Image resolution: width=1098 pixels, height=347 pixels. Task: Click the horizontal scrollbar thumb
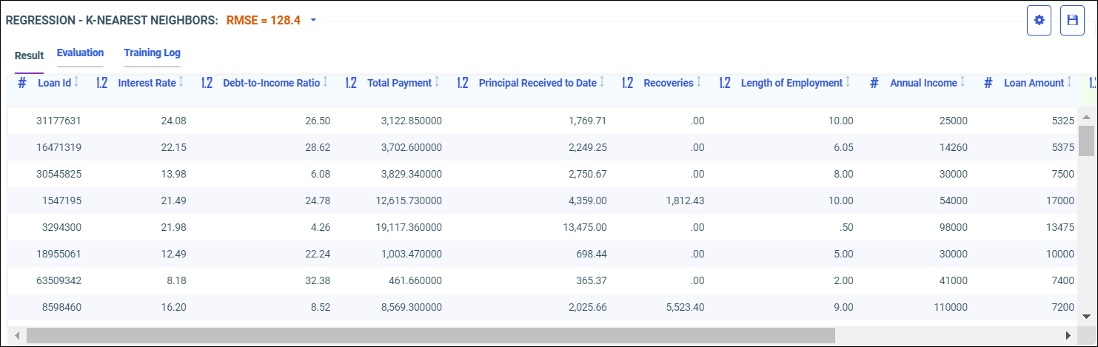click(x=429, y=335)
